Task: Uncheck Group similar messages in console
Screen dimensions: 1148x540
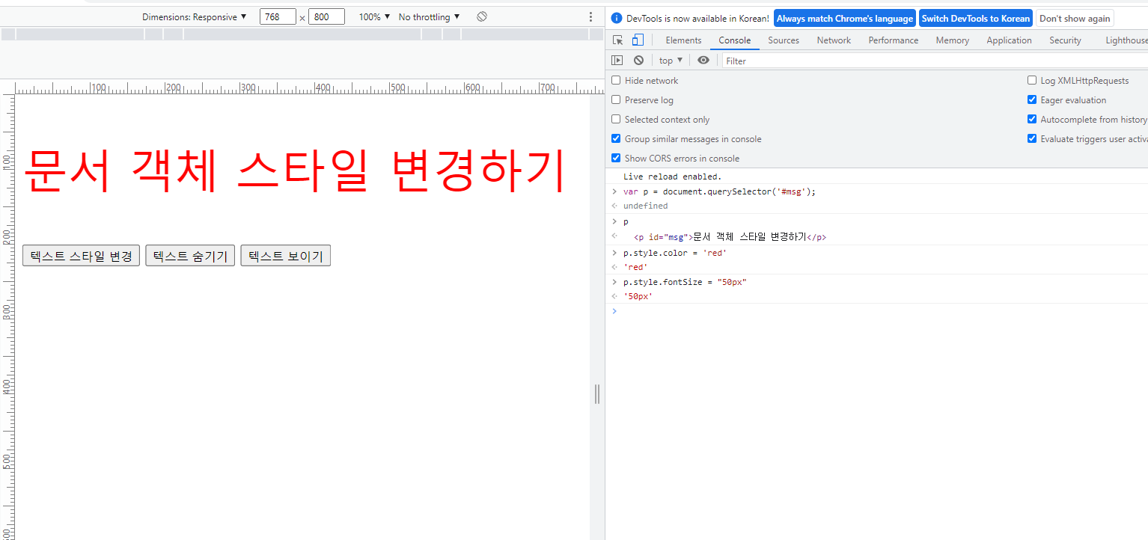Action: pos(616,138)
